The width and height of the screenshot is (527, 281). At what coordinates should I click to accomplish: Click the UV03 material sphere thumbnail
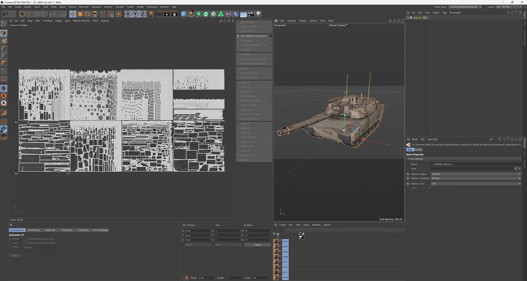tap(276, 252)
